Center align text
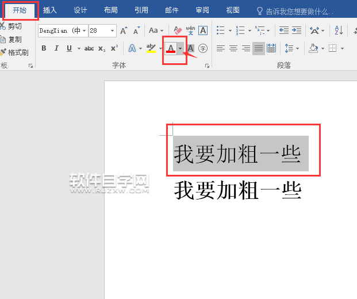Image resolution: width=357 pixels, height=299 pixels. tap(233, 48)
